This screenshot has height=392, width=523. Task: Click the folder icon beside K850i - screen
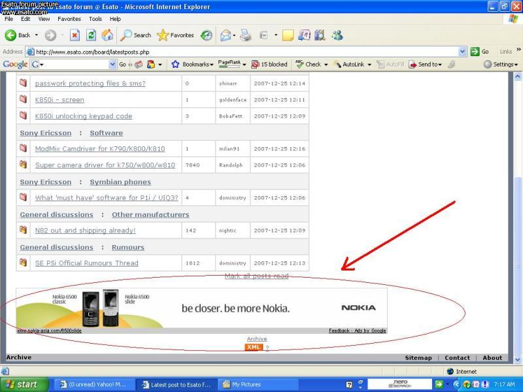click(23, 99)
